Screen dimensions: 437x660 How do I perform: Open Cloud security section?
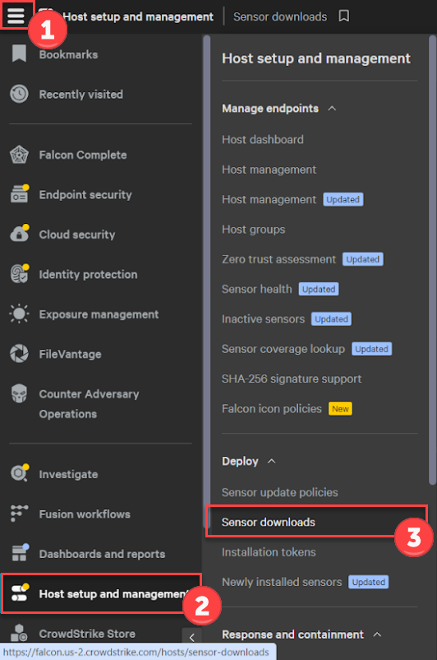tap(77, 235)
